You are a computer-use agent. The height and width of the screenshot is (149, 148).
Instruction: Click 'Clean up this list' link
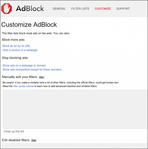14,131
